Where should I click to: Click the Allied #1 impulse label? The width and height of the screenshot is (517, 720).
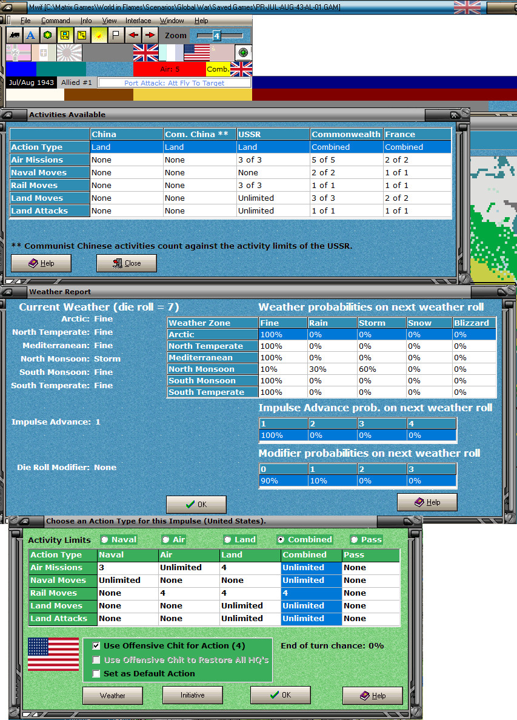pos(76,82)
